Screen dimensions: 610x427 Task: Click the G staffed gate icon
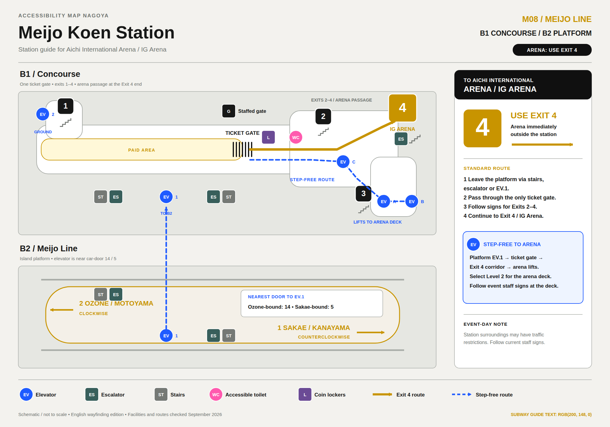point(229,111)
